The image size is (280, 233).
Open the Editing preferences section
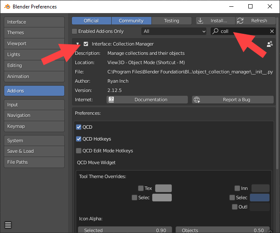(x=34, y=65)
